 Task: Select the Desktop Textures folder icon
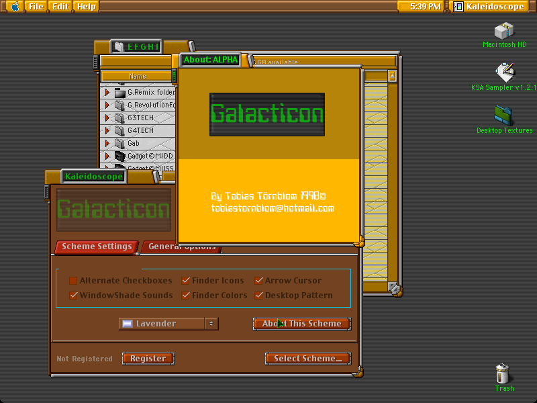tap(503, 116)
